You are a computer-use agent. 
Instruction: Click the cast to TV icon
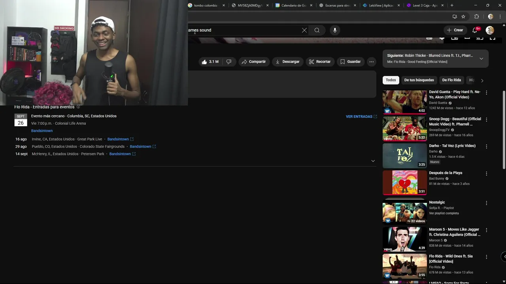(x=480, y=38)
